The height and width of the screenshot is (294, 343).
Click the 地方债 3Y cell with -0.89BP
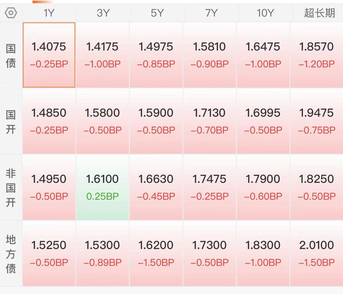tap(102, 253)
